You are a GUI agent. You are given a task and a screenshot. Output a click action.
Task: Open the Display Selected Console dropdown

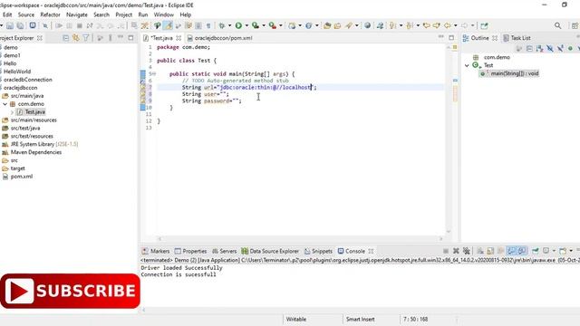(x=554, y=251)
